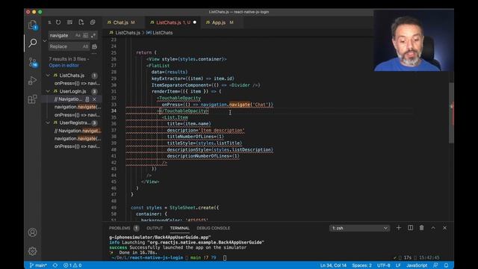
Task: Toggle Match Case in search box
Action: 78,35
